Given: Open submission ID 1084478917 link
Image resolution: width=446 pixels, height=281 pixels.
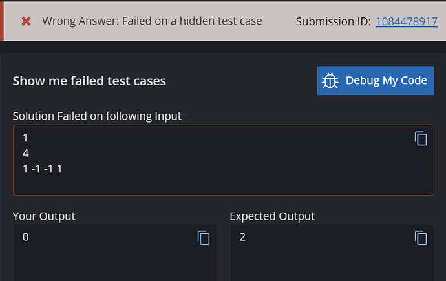Looking at the screenshot, I should [406, 21].
